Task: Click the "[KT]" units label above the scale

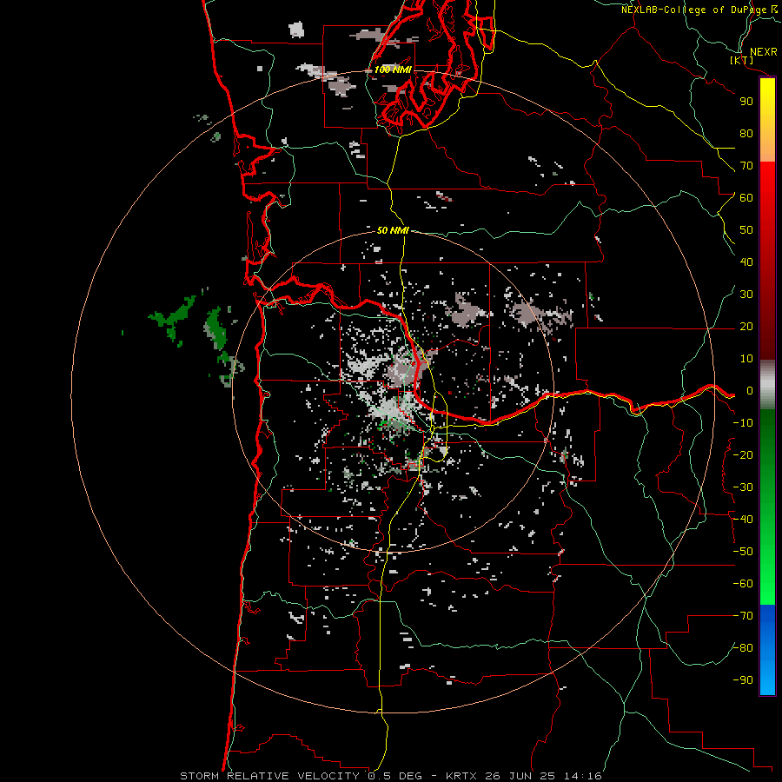Action: tap(742, 60)
